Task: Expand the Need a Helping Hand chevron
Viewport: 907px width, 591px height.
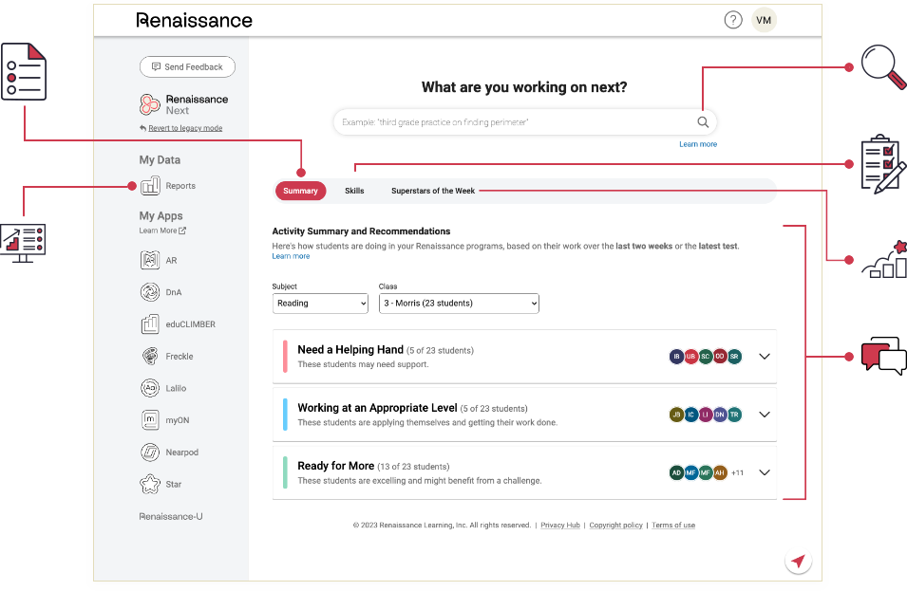Action: click(x=765, y=357)
